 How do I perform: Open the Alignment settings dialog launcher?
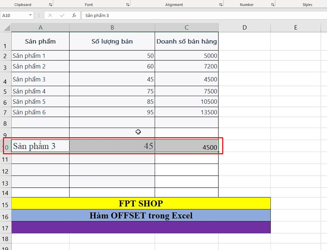(221, 4)
